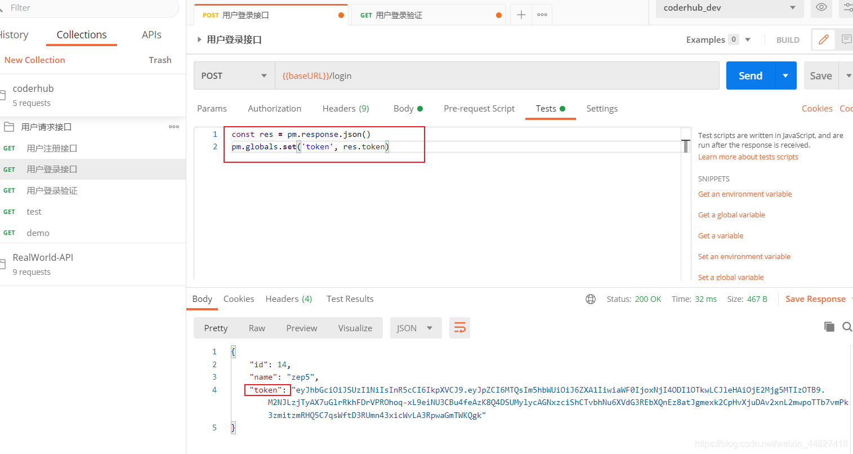Screen dimensions: 853x454
Task: Click Save Response button
Action: (x=815, y=299)
